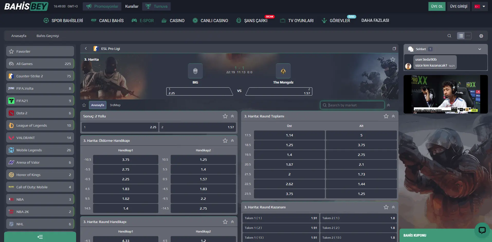Image resolution: width=492 pixels, height=242 pixels.
Task: Play the live stream video thumbnail
Action: 445,94
